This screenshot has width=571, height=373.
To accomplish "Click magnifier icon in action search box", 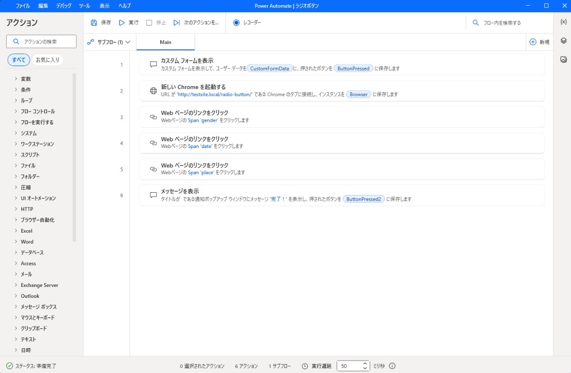I will (x=17, y=41).
